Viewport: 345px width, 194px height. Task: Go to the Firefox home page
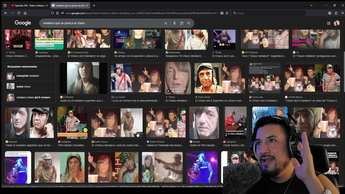(25, 13)
